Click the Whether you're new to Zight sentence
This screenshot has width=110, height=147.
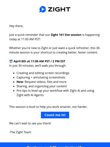pos(55,50)
